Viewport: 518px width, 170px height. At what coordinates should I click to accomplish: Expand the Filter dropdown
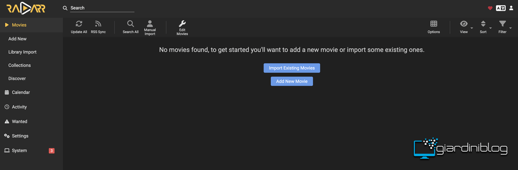pos(505,27)
